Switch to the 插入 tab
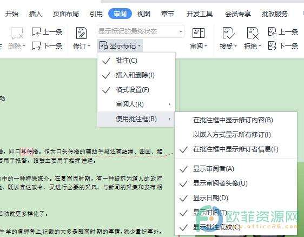This screenshot has height=237, width=304. (36, 14)
